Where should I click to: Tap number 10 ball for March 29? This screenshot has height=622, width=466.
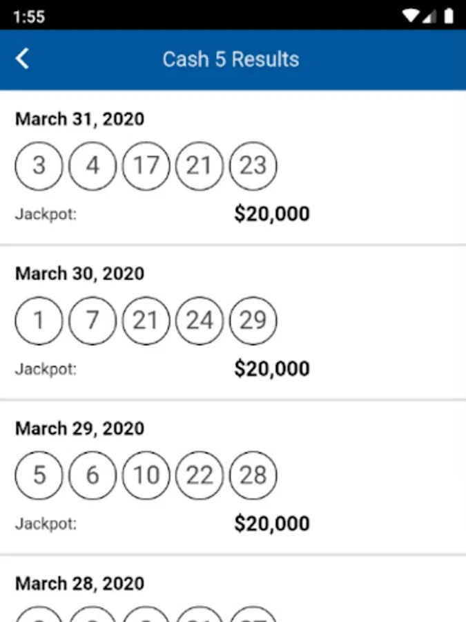tap(146, 475)
